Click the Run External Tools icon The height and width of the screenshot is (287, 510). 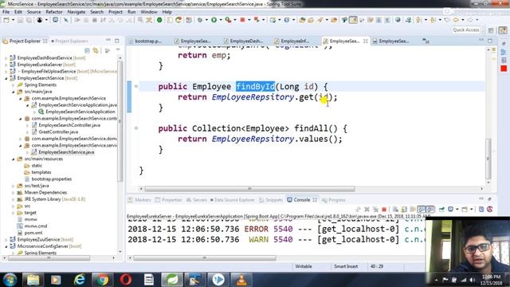pos(229,20)
